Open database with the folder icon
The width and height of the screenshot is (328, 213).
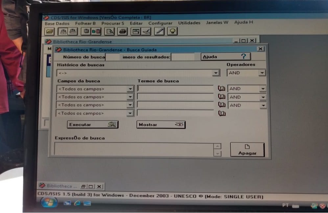point(50,32)
